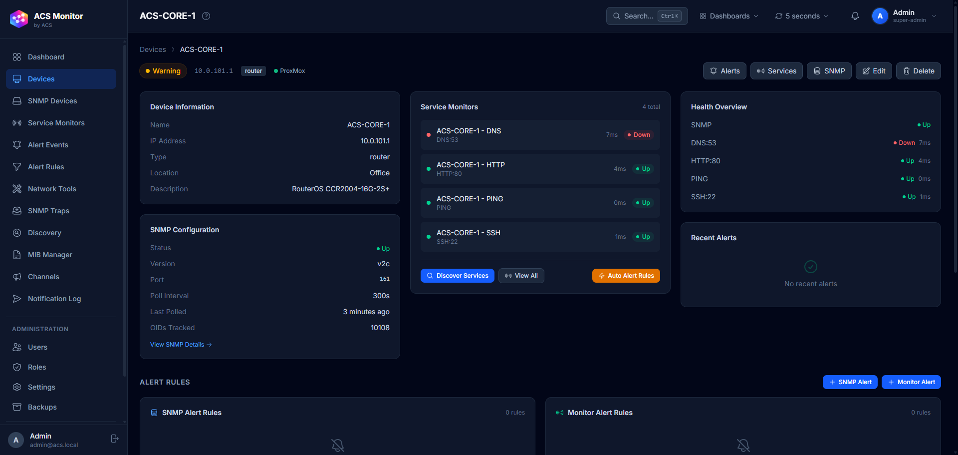This screenshot has height=455, width=958.
Task: Expand the Admin user menu chevron
Action: [x=934, y=16]
